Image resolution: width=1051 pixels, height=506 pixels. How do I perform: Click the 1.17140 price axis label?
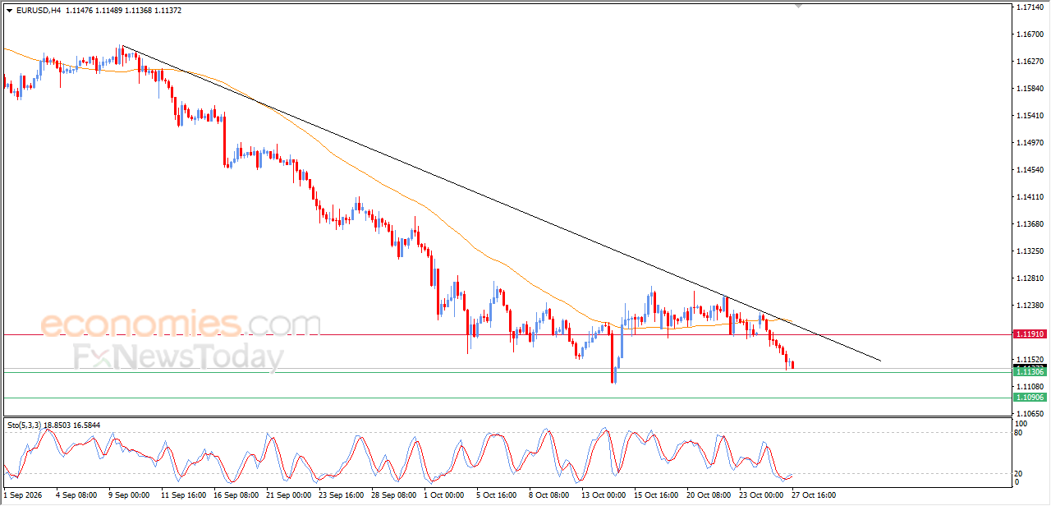coord(1030,7)
